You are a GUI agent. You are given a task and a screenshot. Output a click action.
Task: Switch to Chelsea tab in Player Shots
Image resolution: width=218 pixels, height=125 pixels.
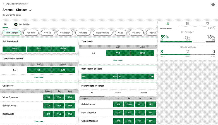pyautogui.click(x=143, y=93)
